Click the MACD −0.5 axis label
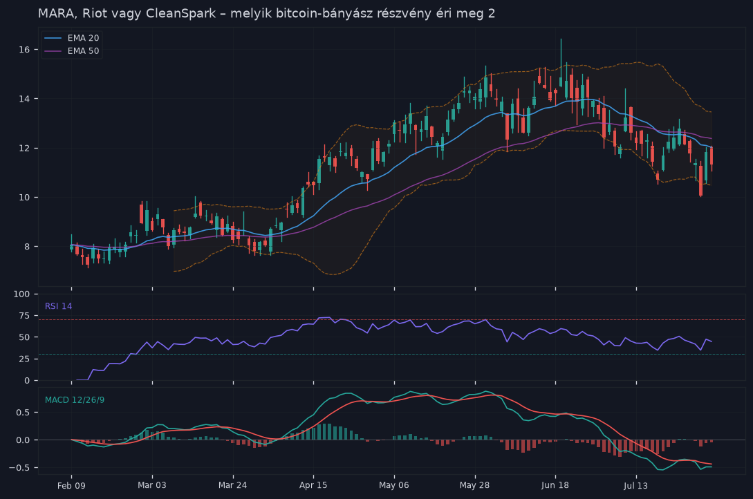Image resolution: width=753 pixels, height=499 pixels. (19, 467)
